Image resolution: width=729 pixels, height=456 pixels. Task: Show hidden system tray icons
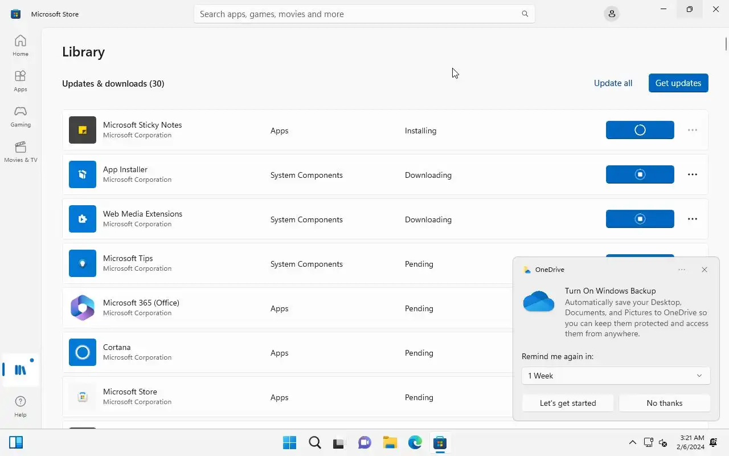pyautogui.click(x=632, y=442)
